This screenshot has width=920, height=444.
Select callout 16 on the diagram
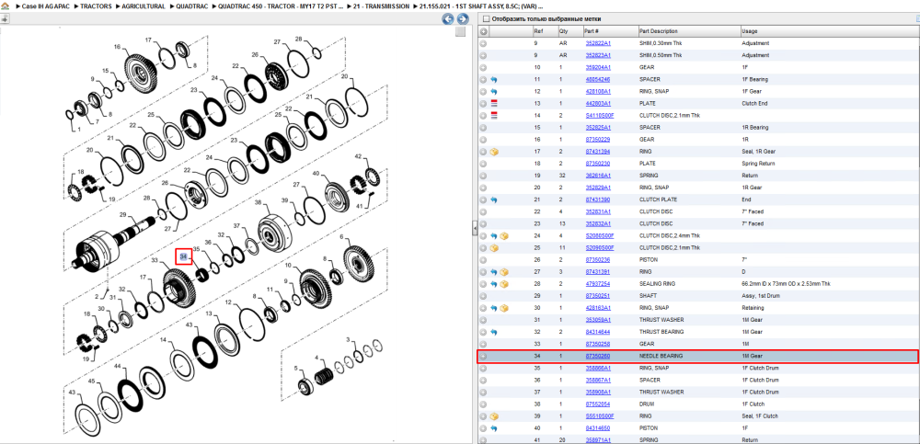(x=118, y=47)
